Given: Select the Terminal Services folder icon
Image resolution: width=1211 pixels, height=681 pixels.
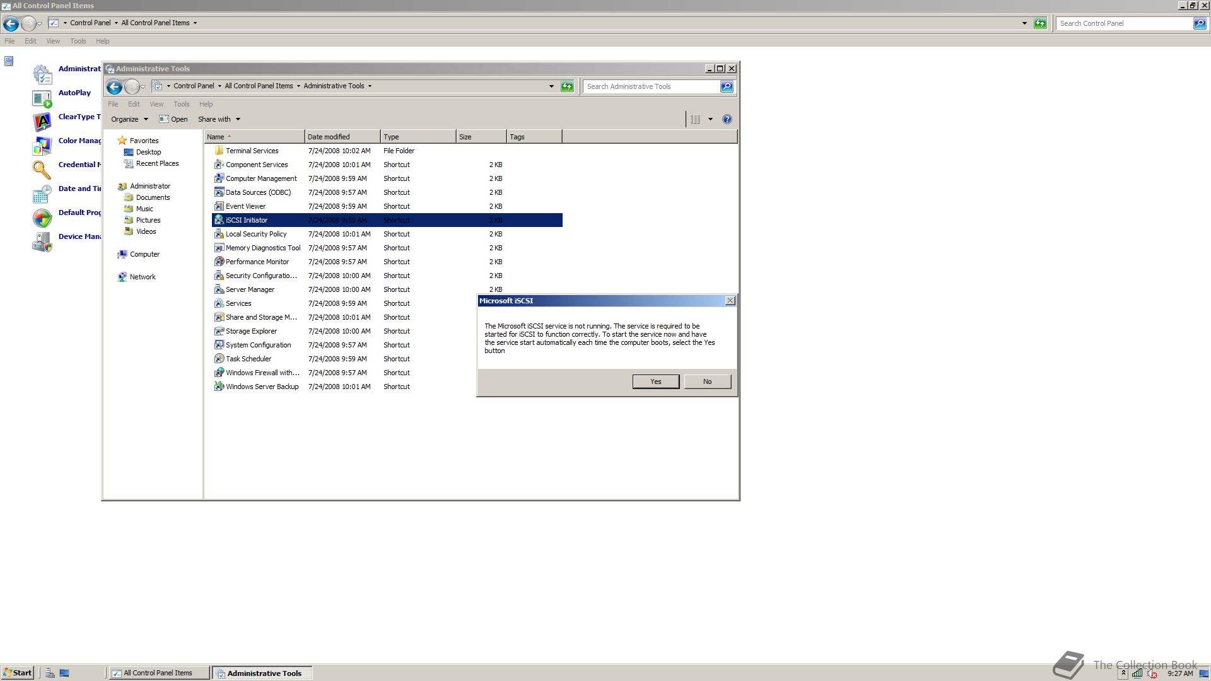Looking at the screenshot, I should point(219,151).
